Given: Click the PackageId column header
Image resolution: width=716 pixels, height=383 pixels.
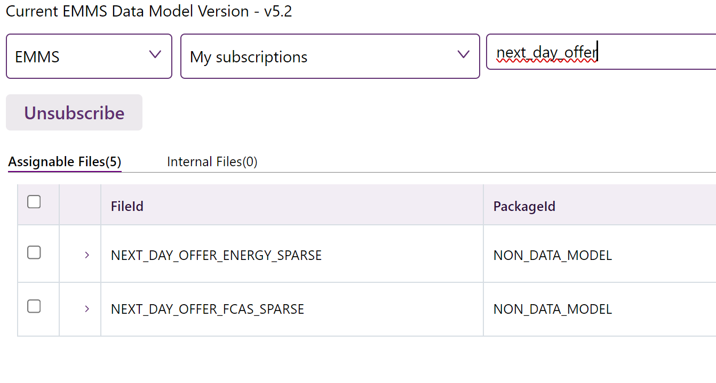Looking at the screenshot, I should click(x=524, y=207).
